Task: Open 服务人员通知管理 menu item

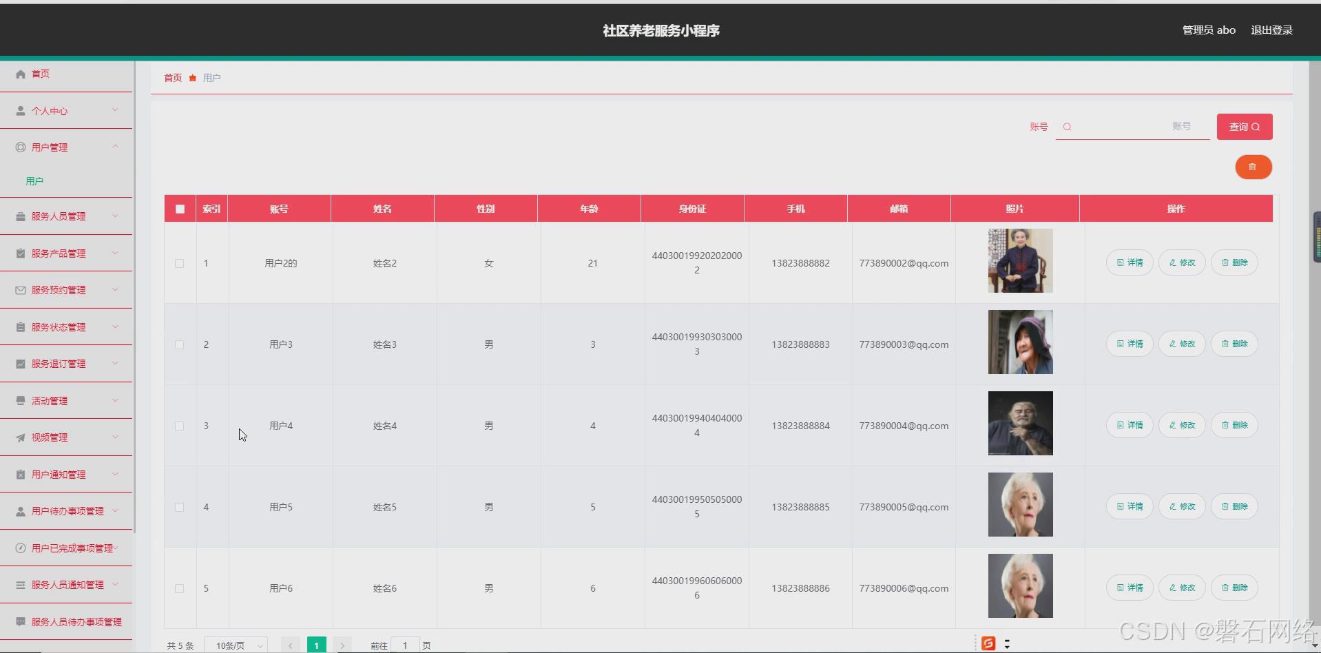Action: 66,585
